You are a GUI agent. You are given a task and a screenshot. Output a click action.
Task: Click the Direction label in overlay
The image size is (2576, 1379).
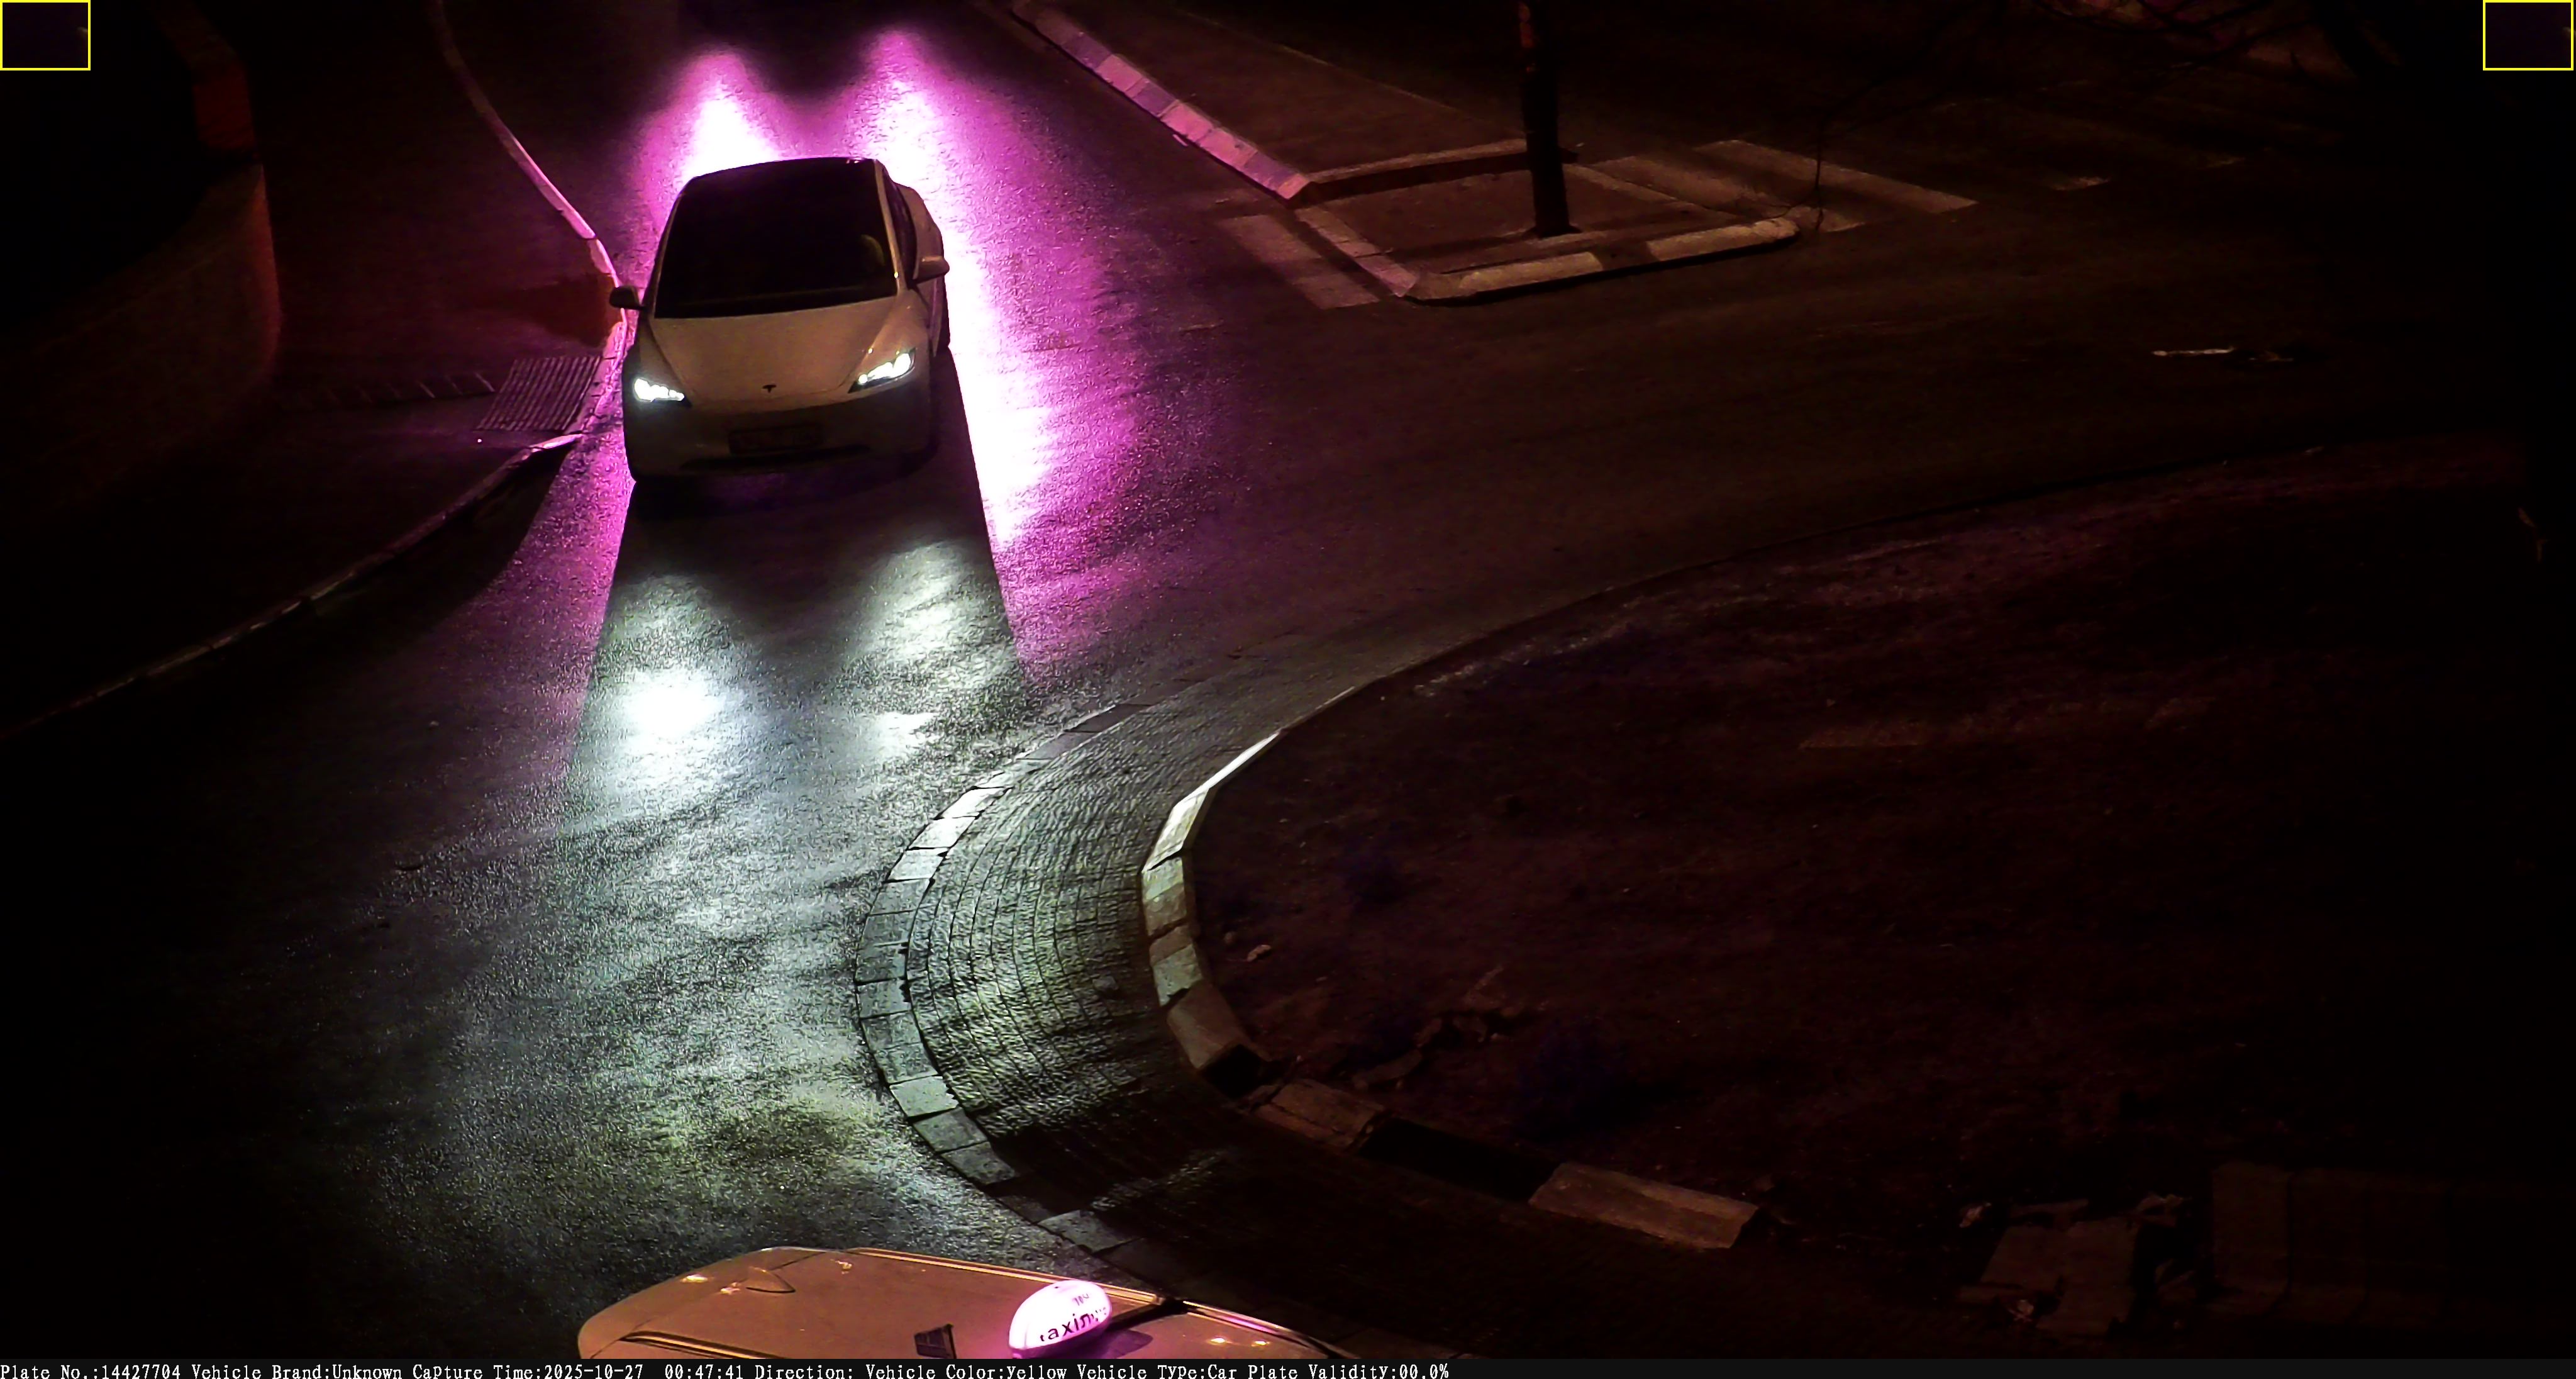click(x=804, y=1371)
